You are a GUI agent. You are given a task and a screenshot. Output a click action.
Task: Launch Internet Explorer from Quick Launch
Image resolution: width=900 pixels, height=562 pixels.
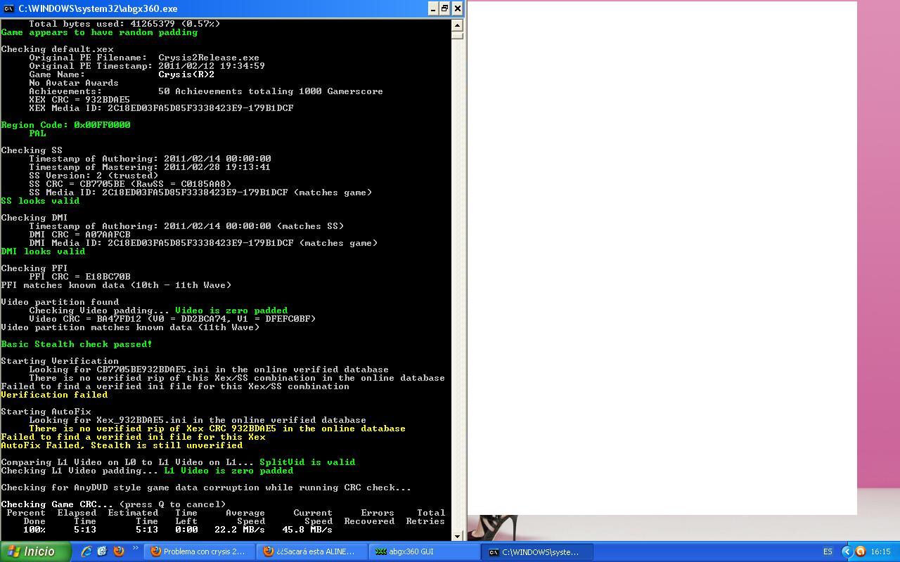pyautogui.click(x=86, y=551)
